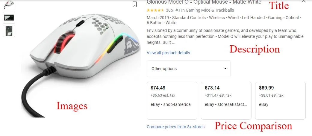This screenshot has width=312, height=136.
Task: Select the first white mouse thumbnail
Action: [x=9, y=4]
